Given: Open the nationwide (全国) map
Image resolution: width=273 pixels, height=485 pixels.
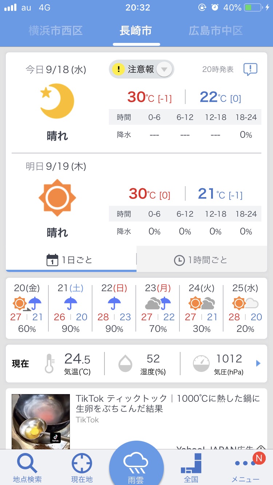Looking at the screenshot, I should [191, 467].
